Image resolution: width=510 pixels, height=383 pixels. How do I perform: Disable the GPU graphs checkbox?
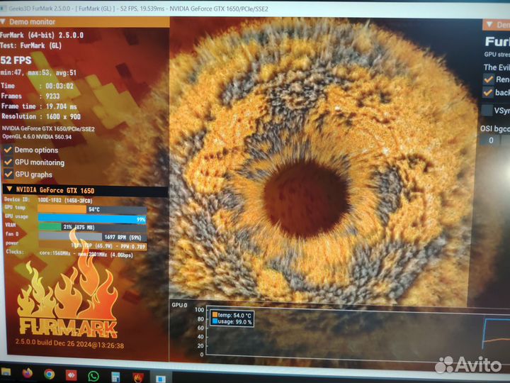(x=8, y=174)
